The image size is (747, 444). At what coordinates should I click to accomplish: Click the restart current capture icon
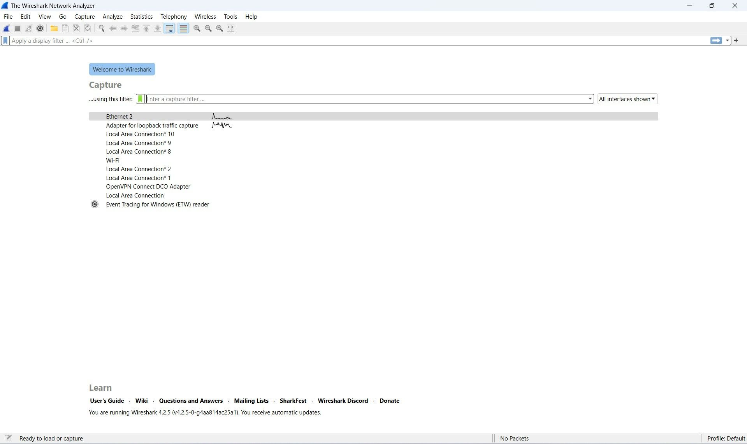click(x=29, y=28)
